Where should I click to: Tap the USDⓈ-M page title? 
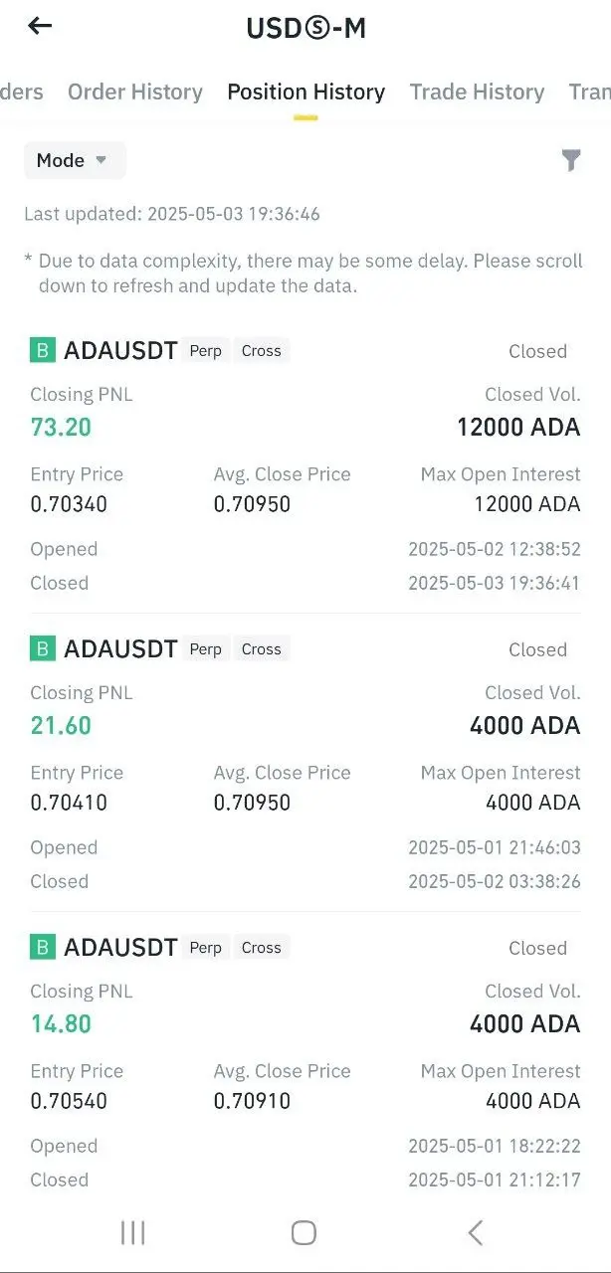305,28
